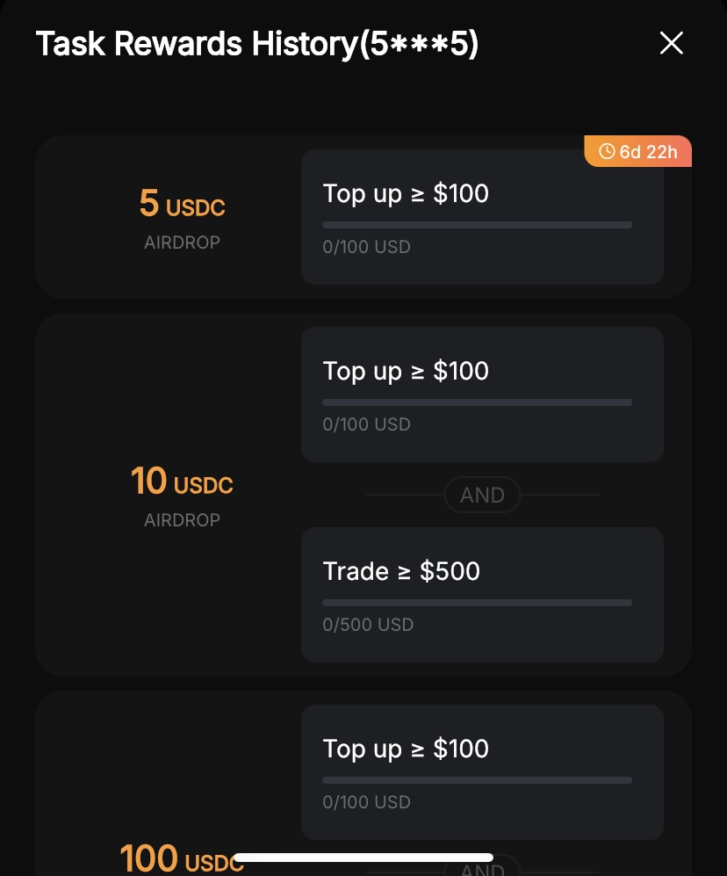Click the Trade ≥ $500 progress bar
This screenshot has height=876, width=727.
click(x=477, y=603)
